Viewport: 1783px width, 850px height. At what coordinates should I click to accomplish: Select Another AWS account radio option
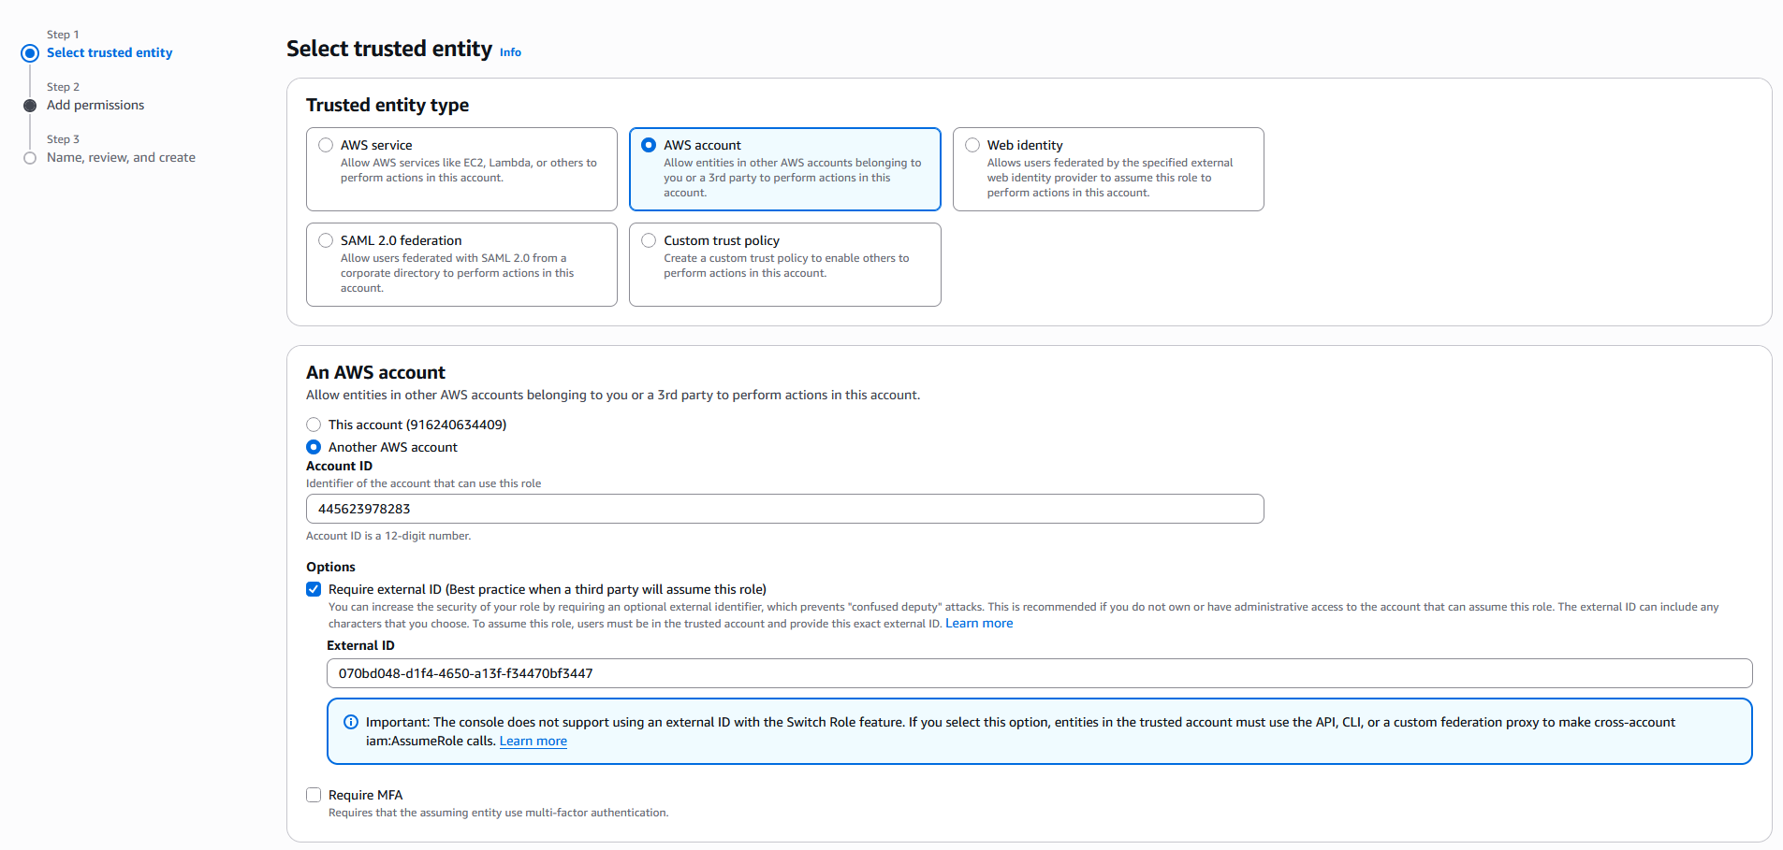(314, 447)
